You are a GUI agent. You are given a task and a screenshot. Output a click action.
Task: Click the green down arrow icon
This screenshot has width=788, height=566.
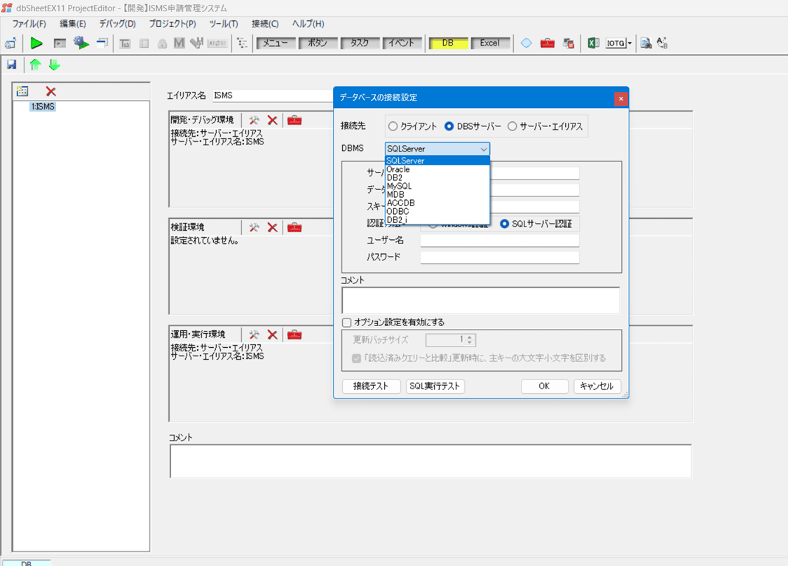[x=54, y=65]
